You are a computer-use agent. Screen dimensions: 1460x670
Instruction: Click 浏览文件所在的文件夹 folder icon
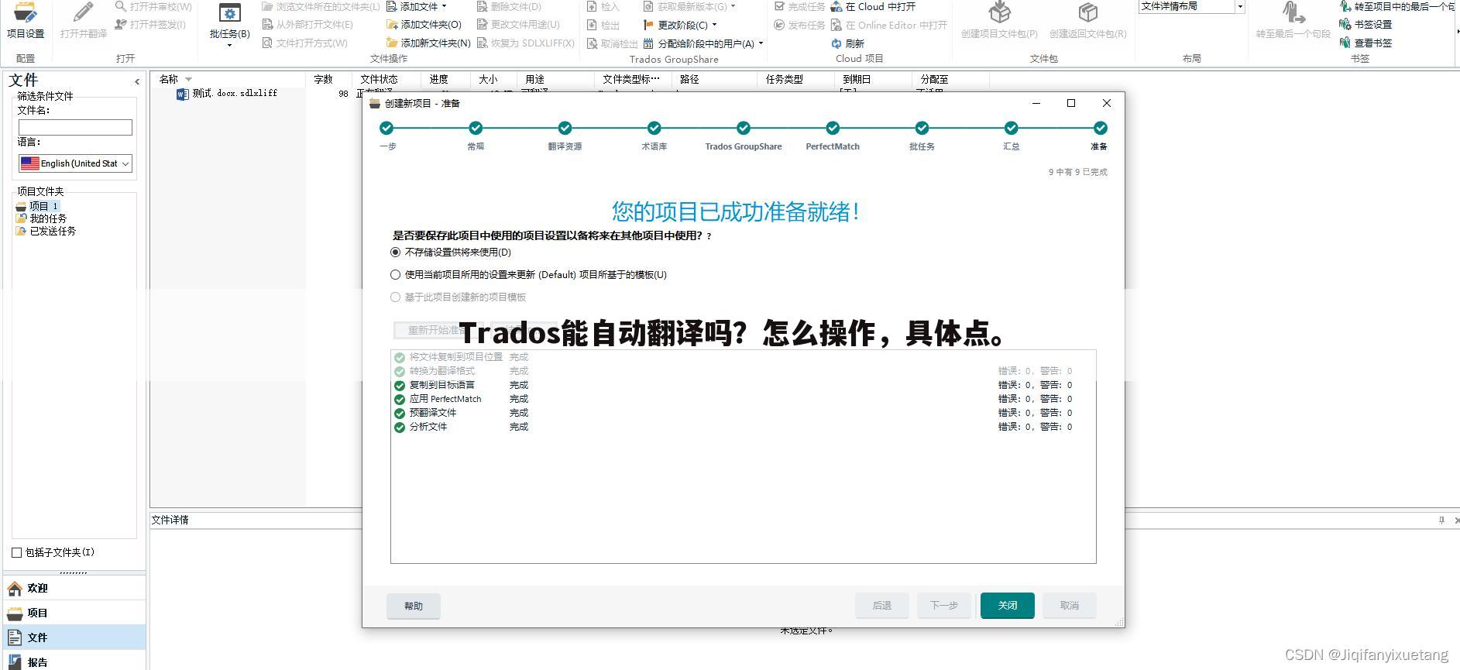coord(267,6)
